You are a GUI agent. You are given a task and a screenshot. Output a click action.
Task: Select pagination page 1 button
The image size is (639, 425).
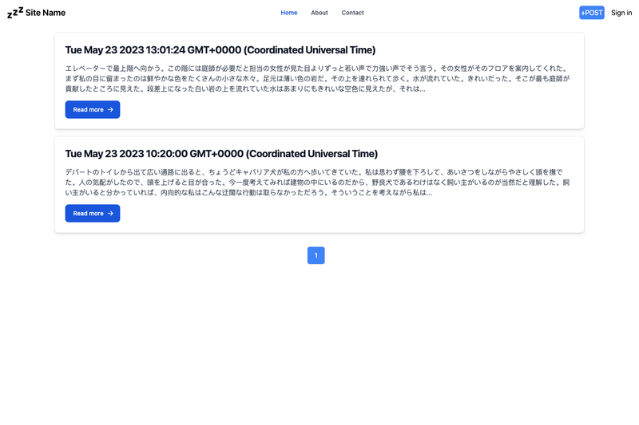tap(316, 255)
